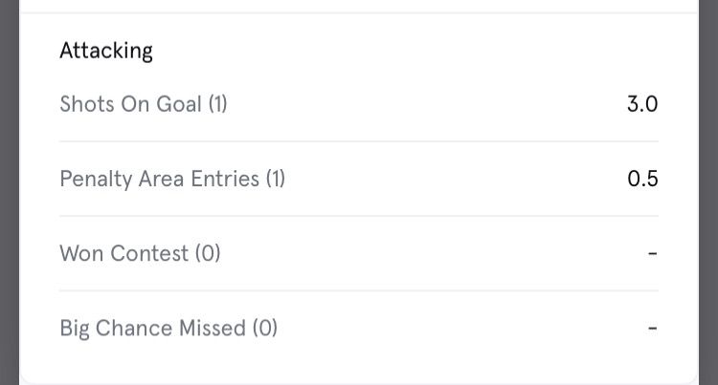
Task: Click empty space right of Attacking heading
Action: coord(402,51)
